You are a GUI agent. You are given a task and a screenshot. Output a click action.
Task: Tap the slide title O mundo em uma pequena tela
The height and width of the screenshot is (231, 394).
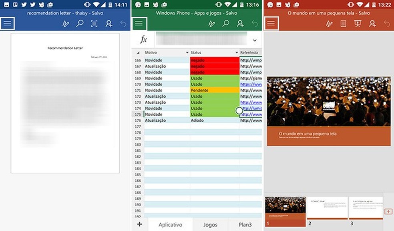(308, 134)
